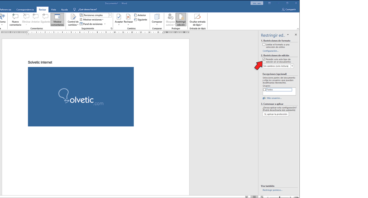Click the lightbulb ¿Qué desea hacer? search
368x198 pixels.
75,9
